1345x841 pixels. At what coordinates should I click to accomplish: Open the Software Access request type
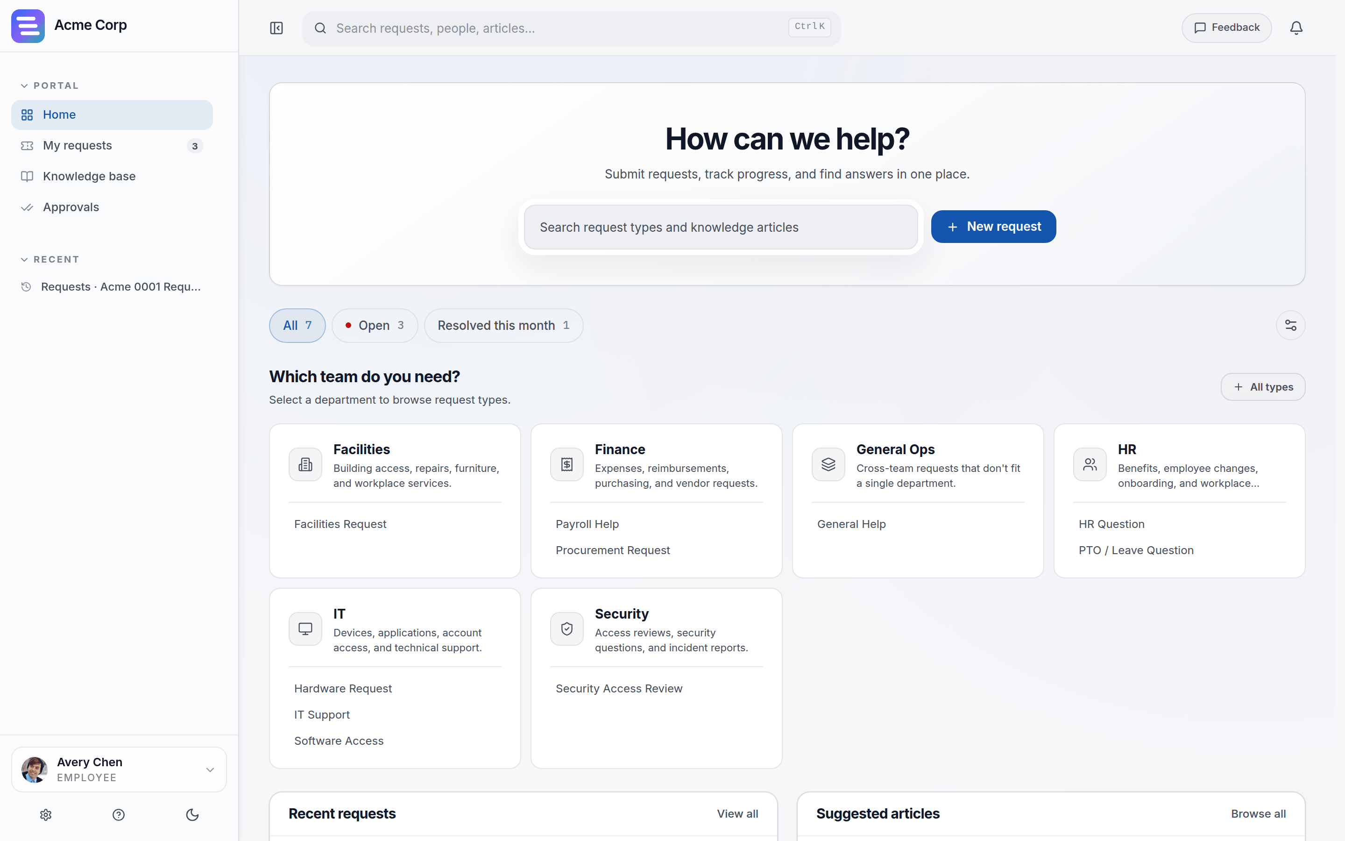pos(339,741)
